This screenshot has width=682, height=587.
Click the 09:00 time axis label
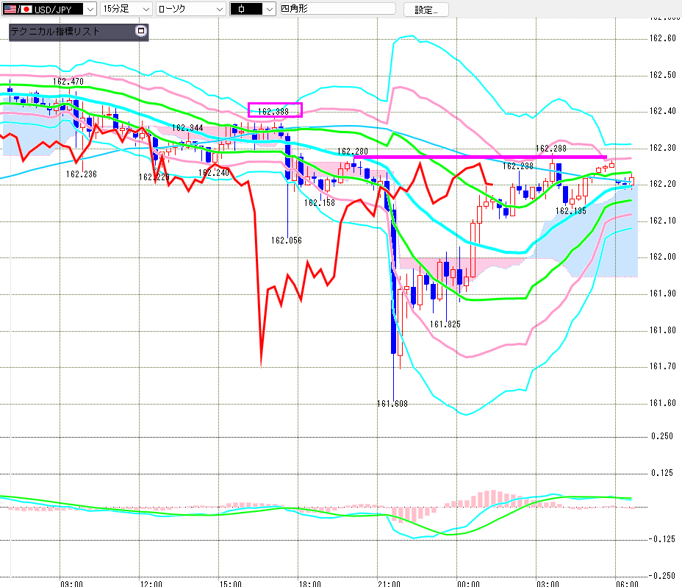tap(71, 583)
